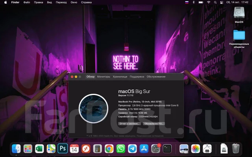The image size is (252, 157).
Task: Open the Окно menu
Action: (74, 2)
